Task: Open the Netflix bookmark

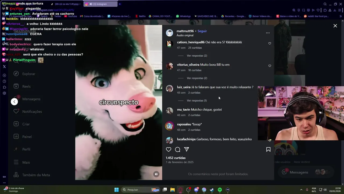Action: point(140,16)
